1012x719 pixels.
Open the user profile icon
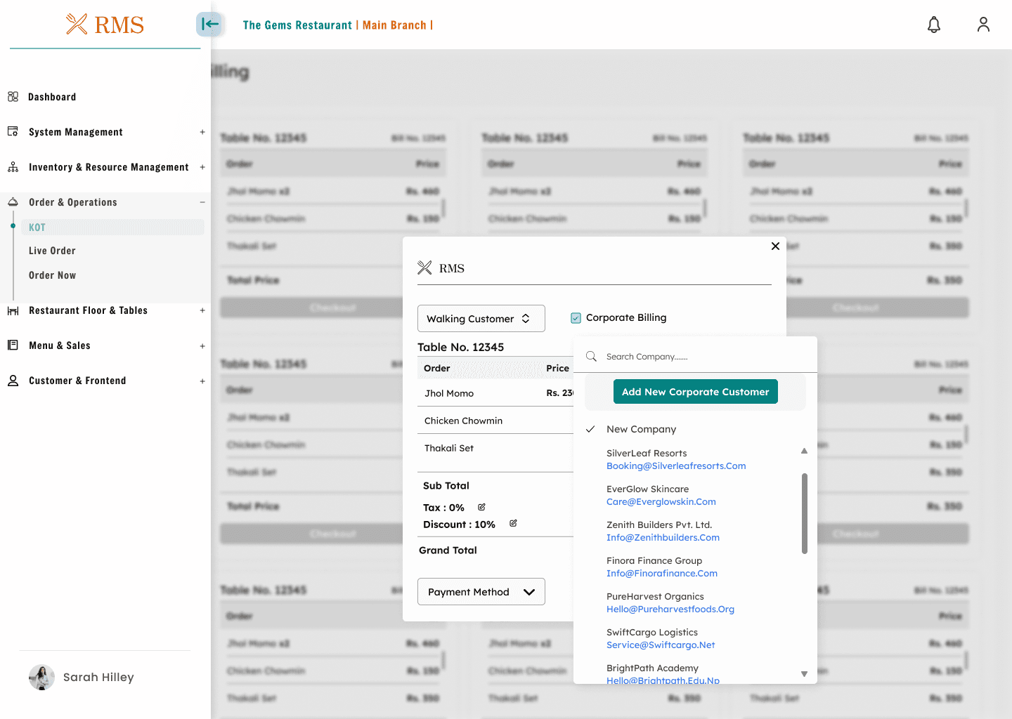(983, 25)
